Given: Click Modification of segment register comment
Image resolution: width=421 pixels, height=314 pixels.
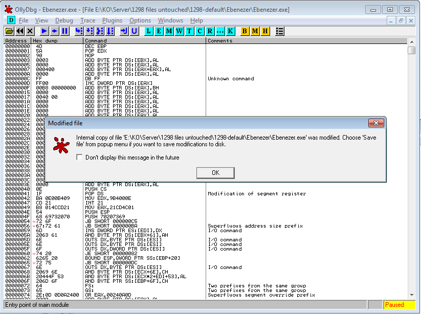Looking at the screenshot, I should tap(257, 193).
